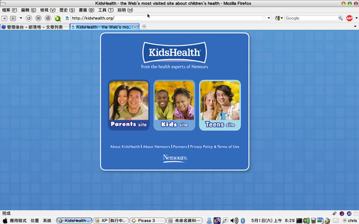Select the KidsHealth browser tab
The image size is (359, 224).
click(104, 27)
